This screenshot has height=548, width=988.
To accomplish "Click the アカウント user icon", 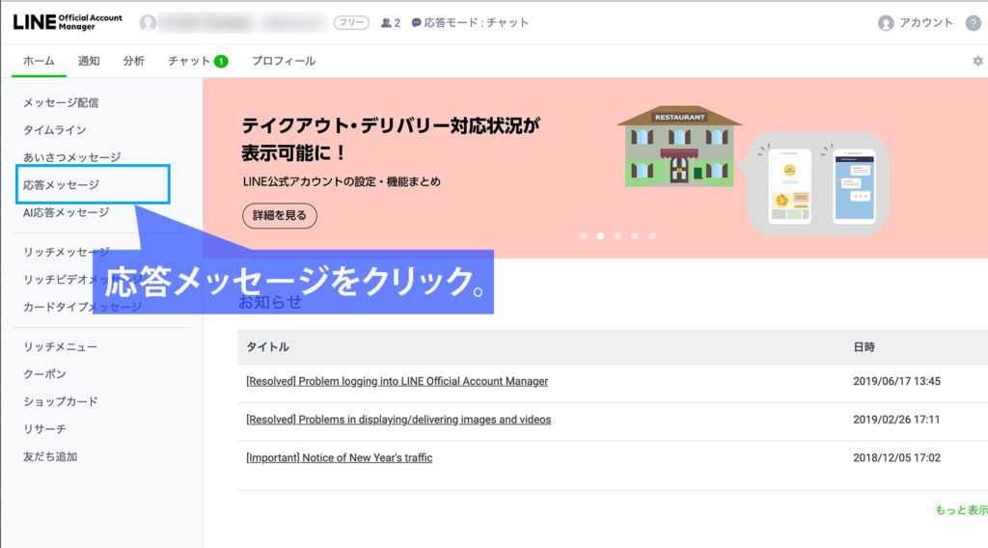I will click(x=886, y=23).
